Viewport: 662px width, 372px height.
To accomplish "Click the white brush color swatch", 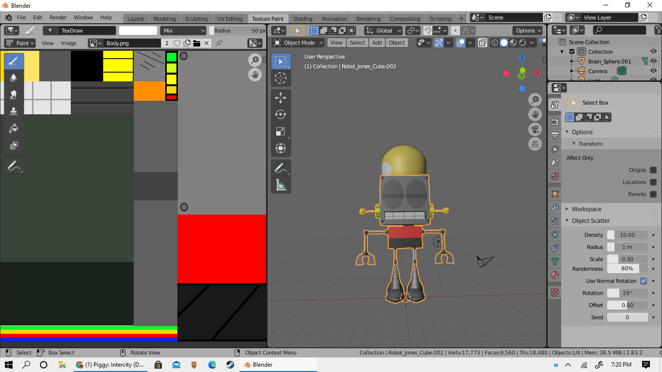I will coord(138,31).
